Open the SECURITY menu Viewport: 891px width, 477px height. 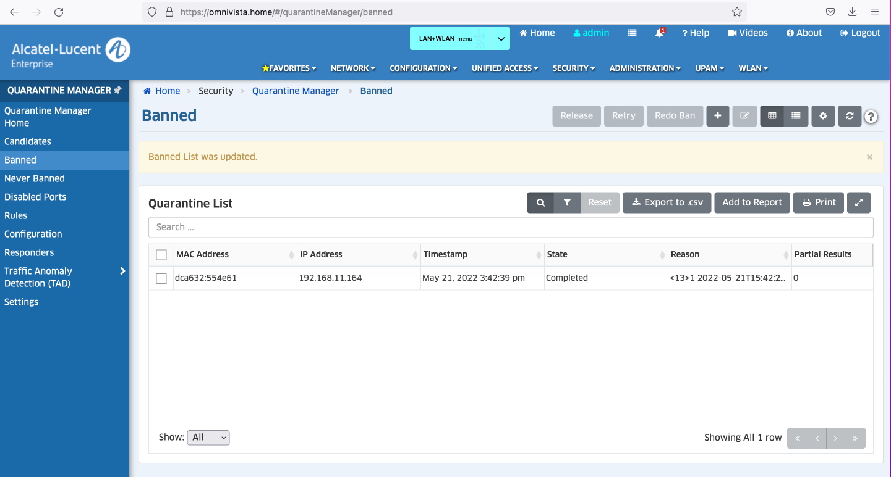[573, 68]
